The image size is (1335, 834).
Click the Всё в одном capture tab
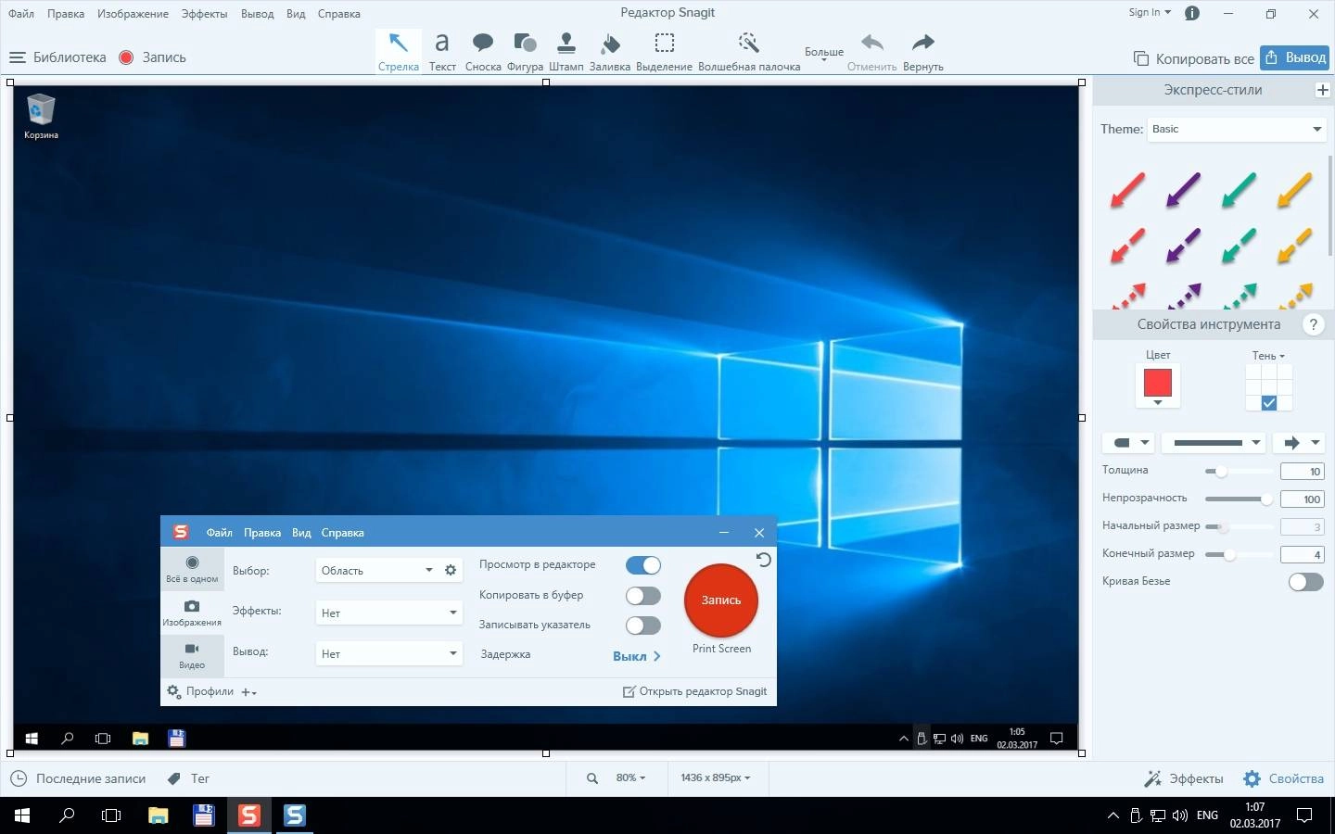coord(192,568)
